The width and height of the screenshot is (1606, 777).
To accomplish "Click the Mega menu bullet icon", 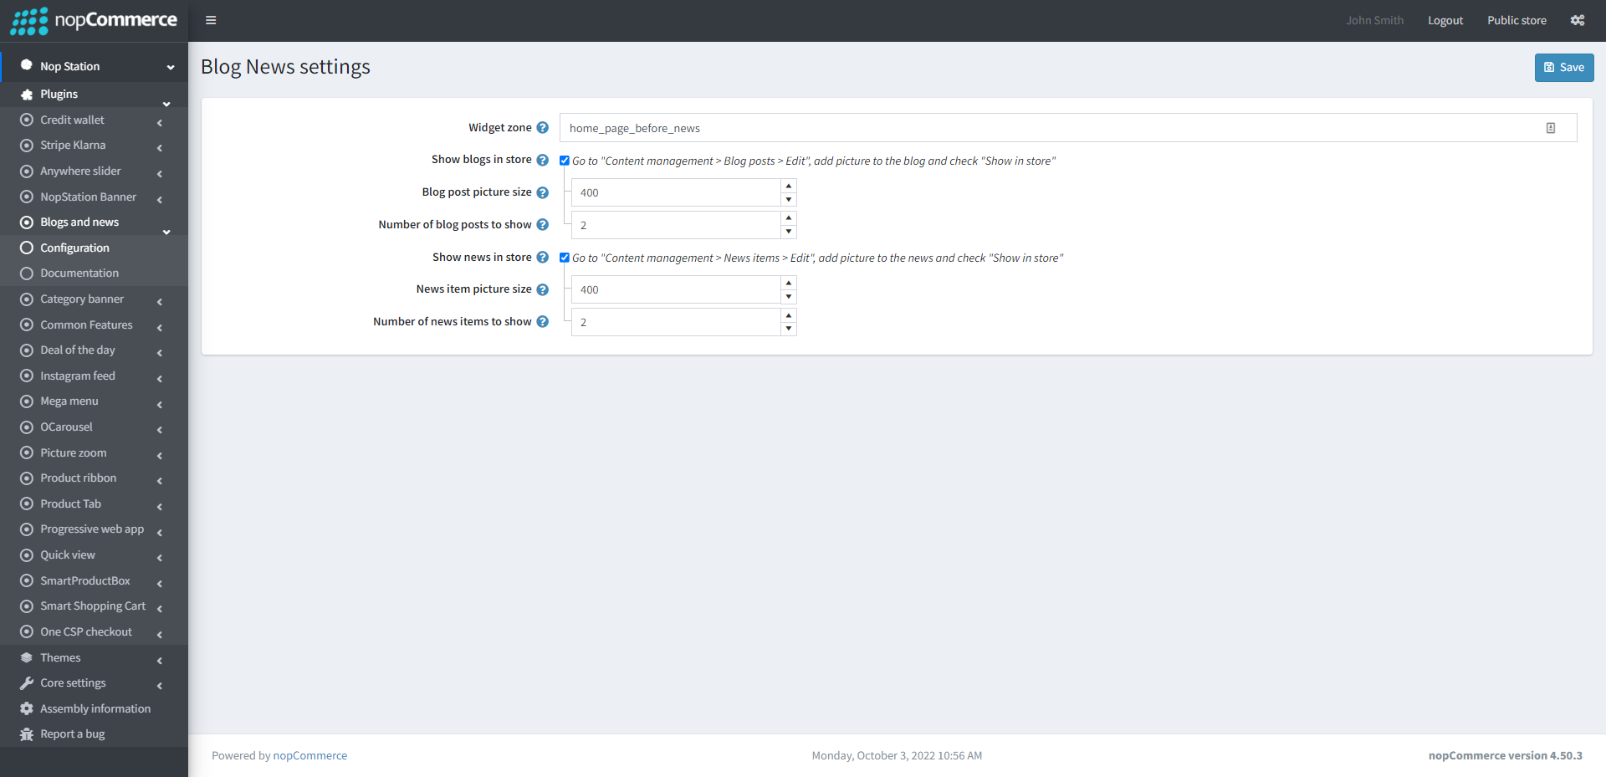I will point(27,401).
